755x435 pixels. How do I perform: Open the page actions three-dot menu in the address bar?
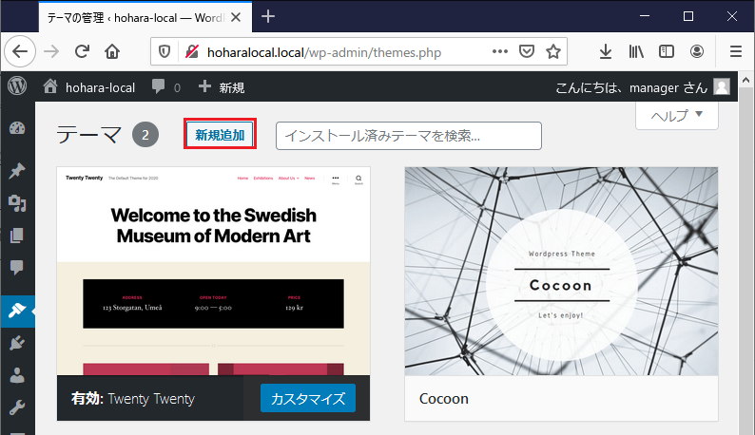(500, 51)
